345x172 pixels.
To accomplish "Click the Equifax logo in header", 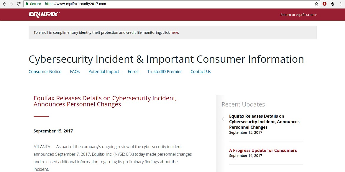I will pyautogui.click(x=44, y=14).
